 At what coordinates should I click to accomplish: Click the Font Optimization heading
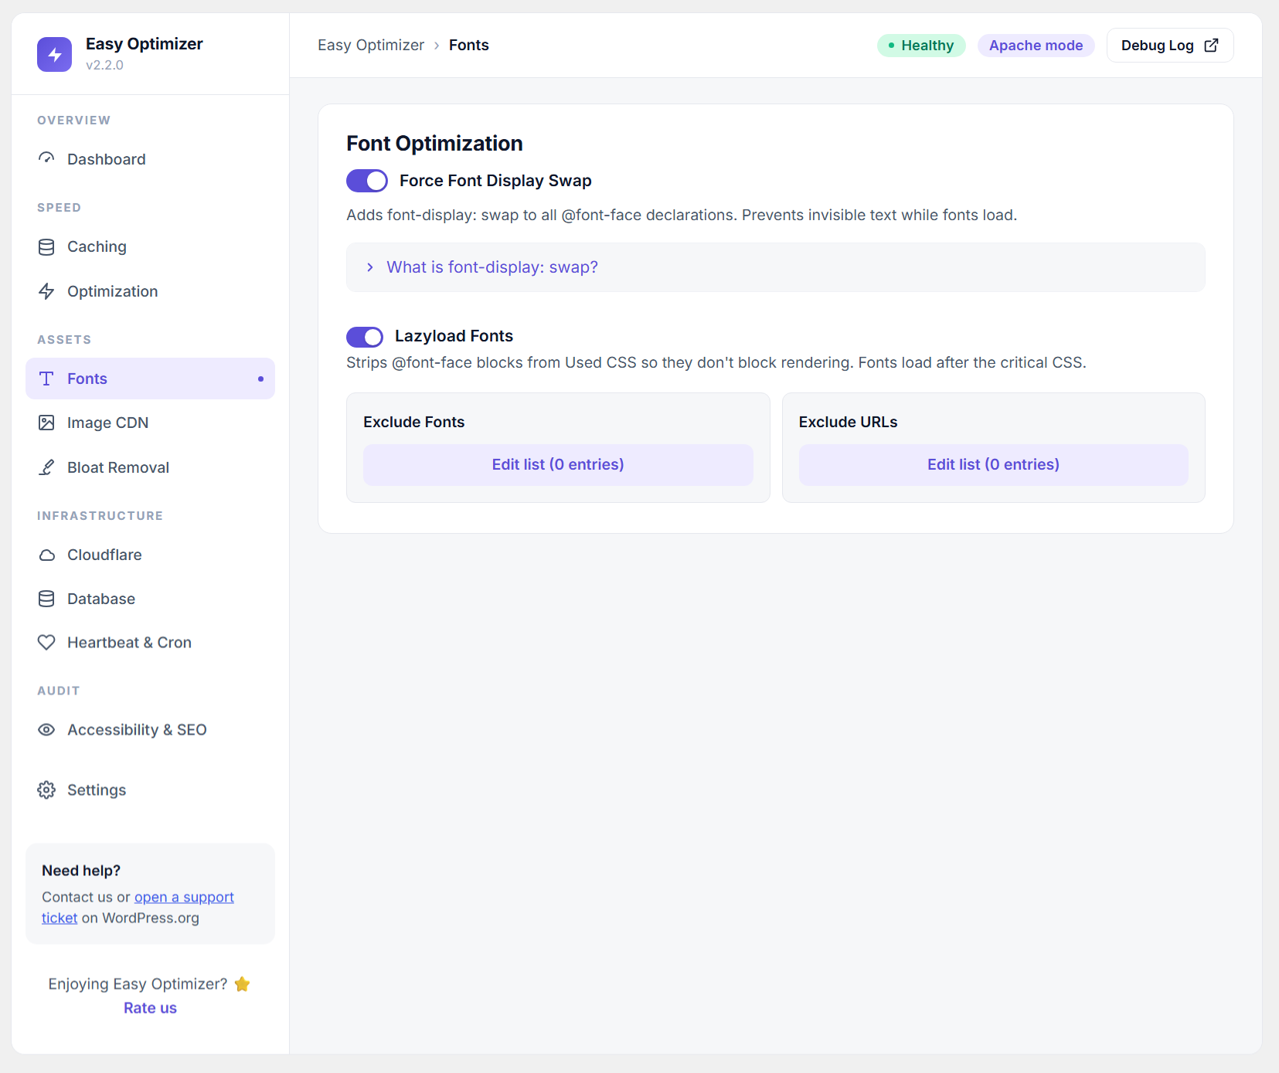coord(434,144)
